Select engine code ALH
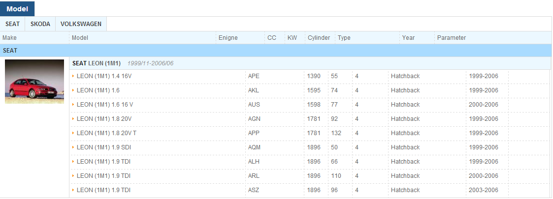The image size is (553, 199). pyautogui.click(x=254, y=161)
